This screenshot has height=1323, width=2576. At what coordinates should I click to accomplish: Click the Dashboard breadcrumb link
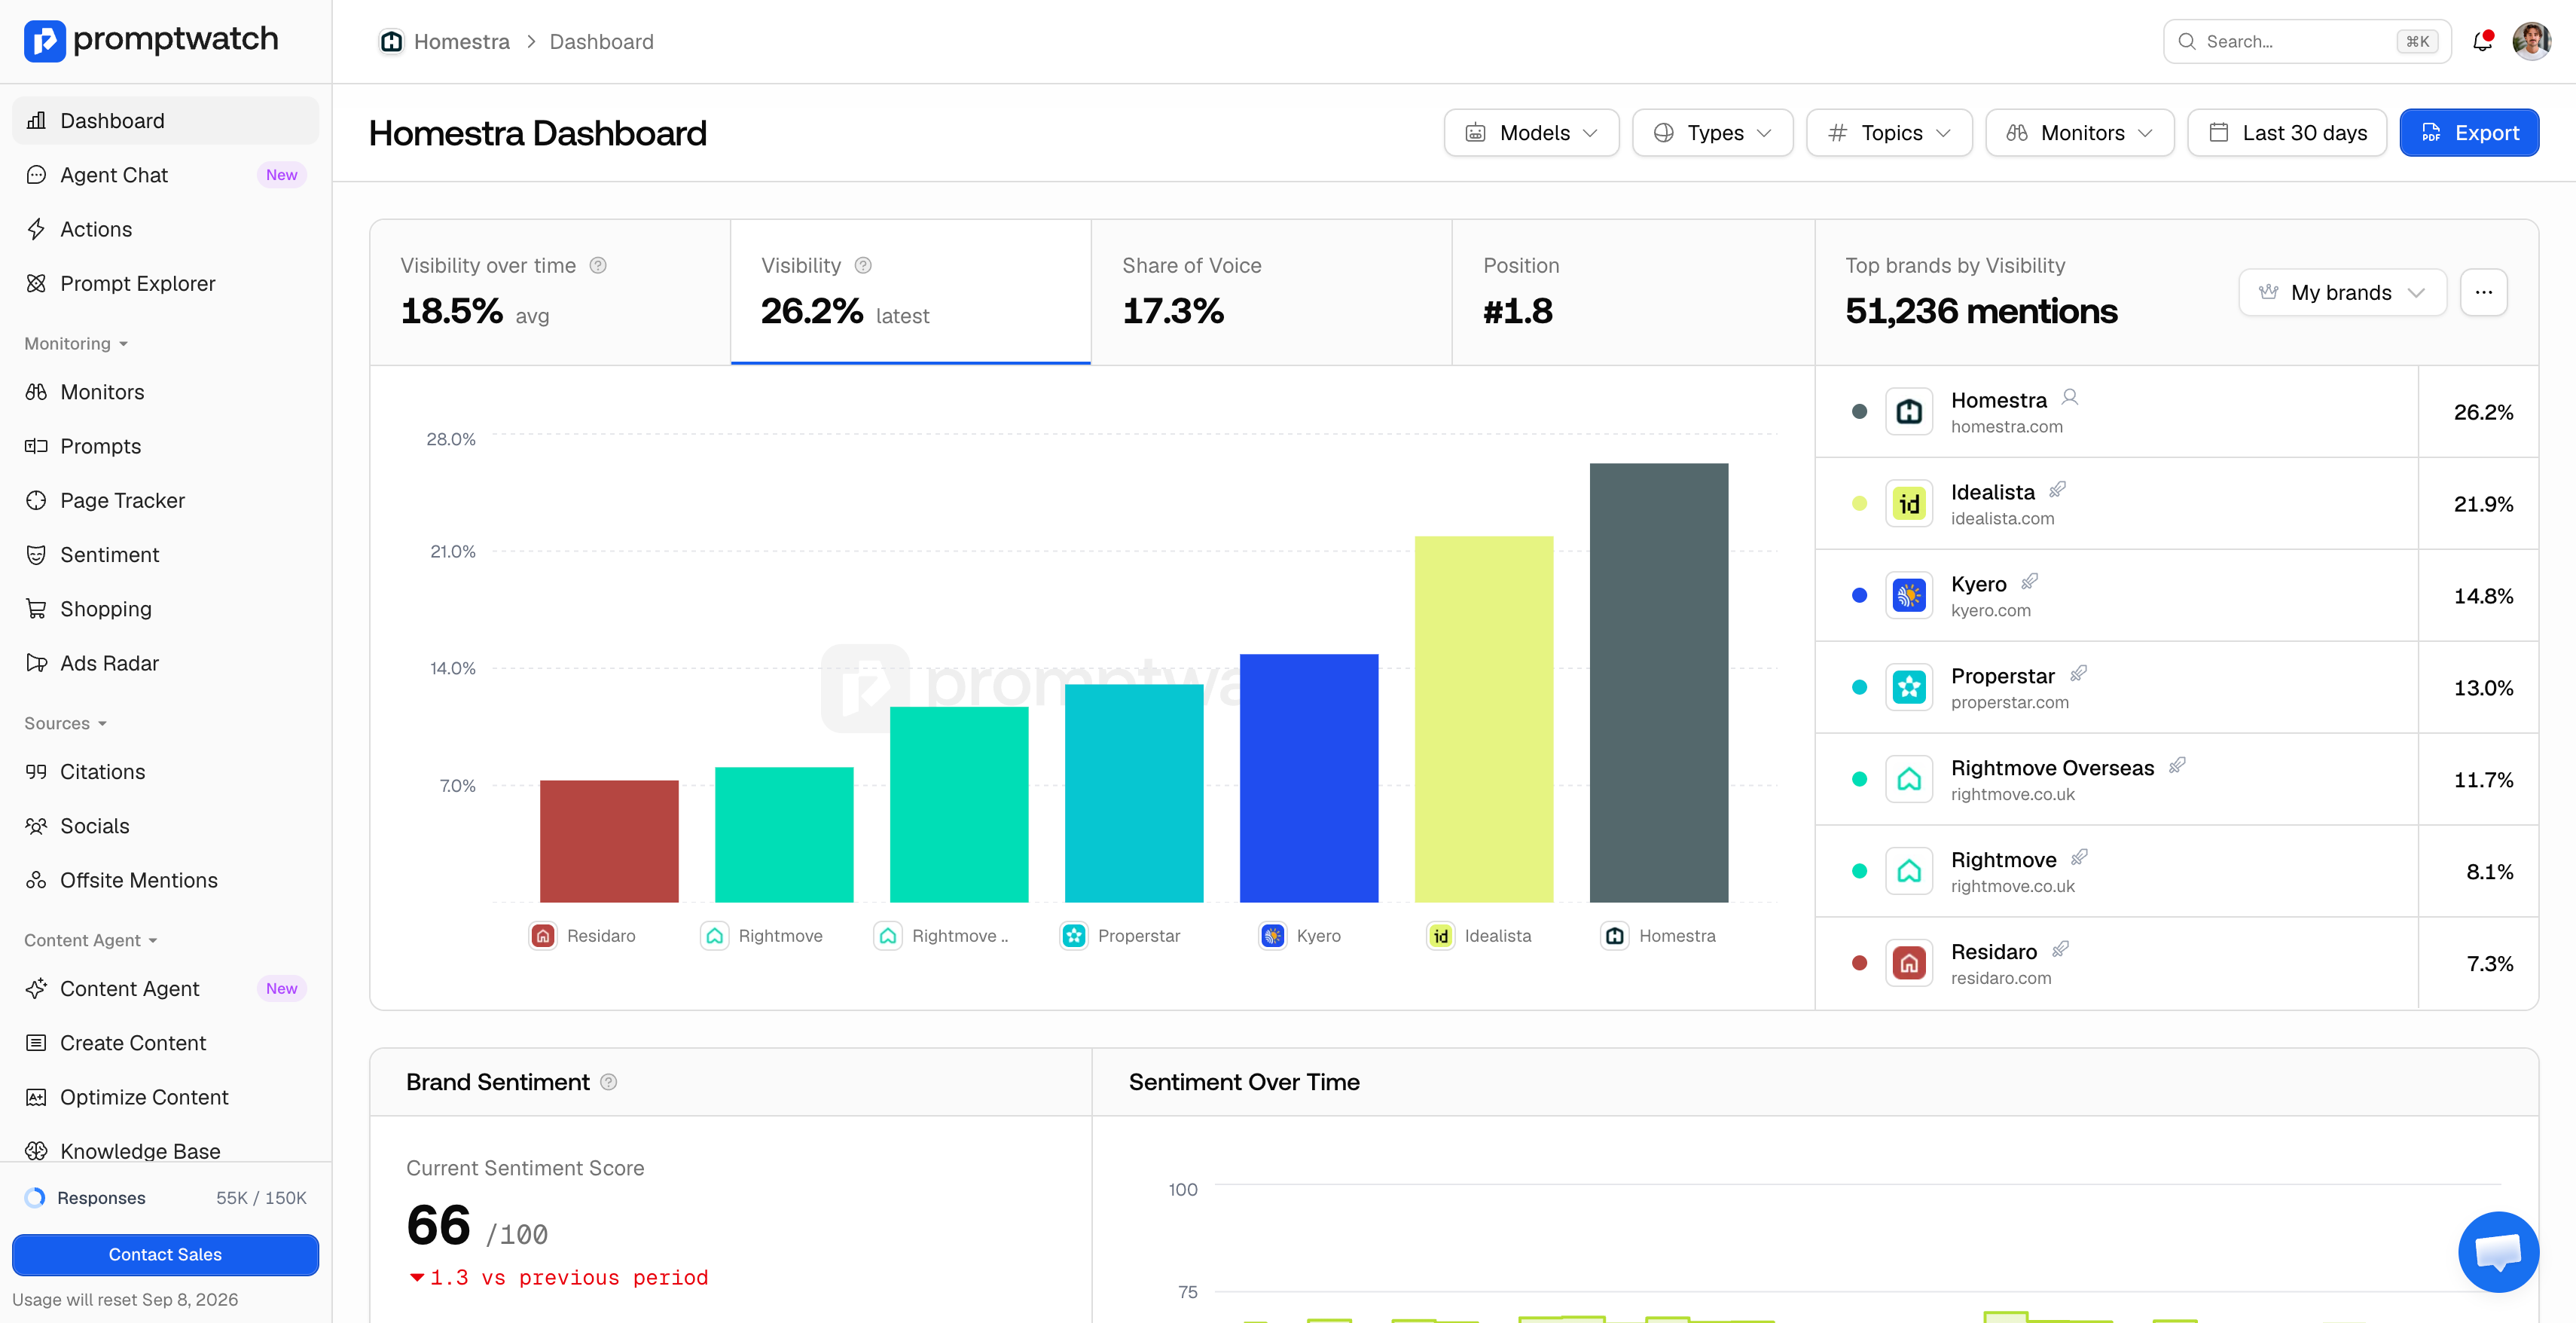pyautogui.click(x=601, y=41)
